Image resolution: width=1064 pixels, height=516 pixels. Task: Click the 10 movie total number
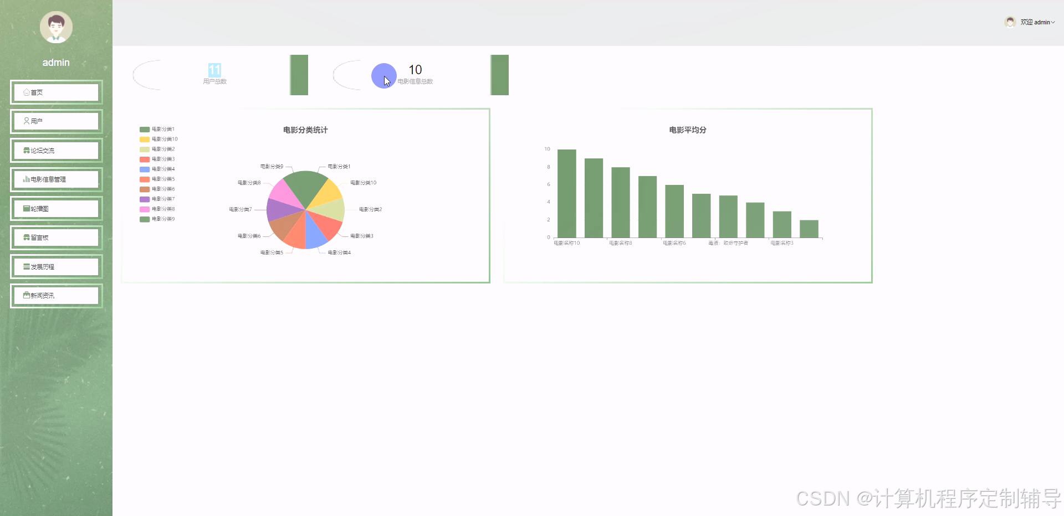pos(415,70)
